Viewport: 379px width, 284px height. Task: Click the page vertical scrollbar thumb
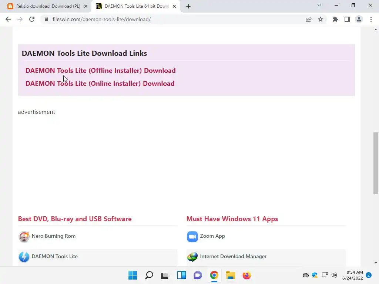(x=376, y=163)
